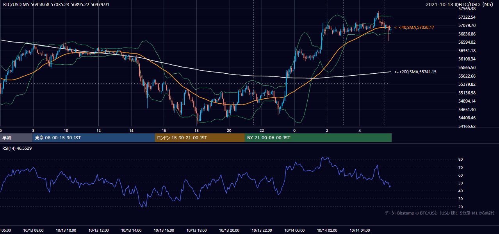Select the 40 SMA label 57028.17
The height and width of the screenshot is (234, 499).
click(414, 27)
